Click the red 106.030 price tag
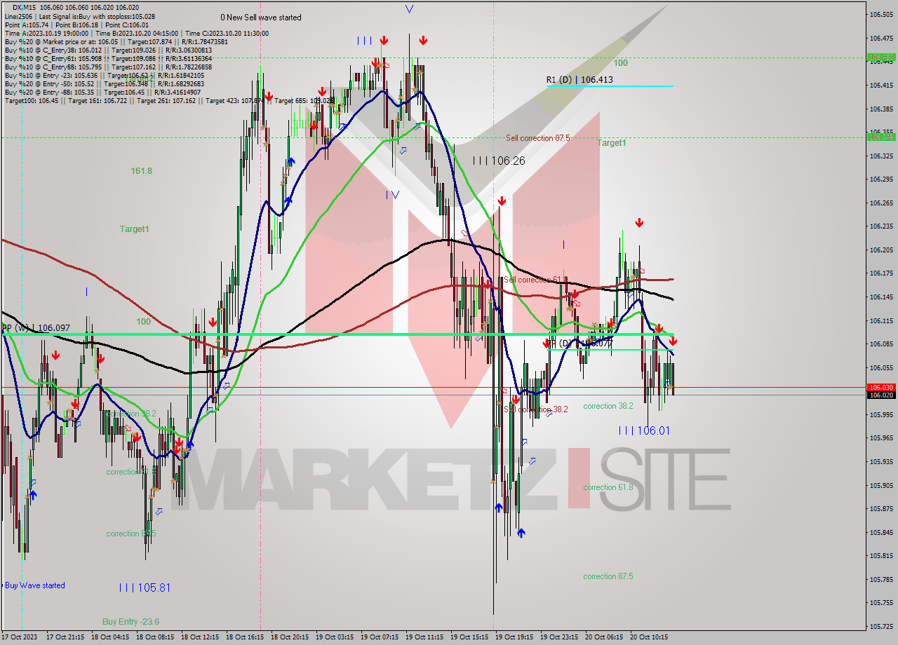The width and height of the screenshot is (898, 645). pyautogui.click(x=881, y=387)
